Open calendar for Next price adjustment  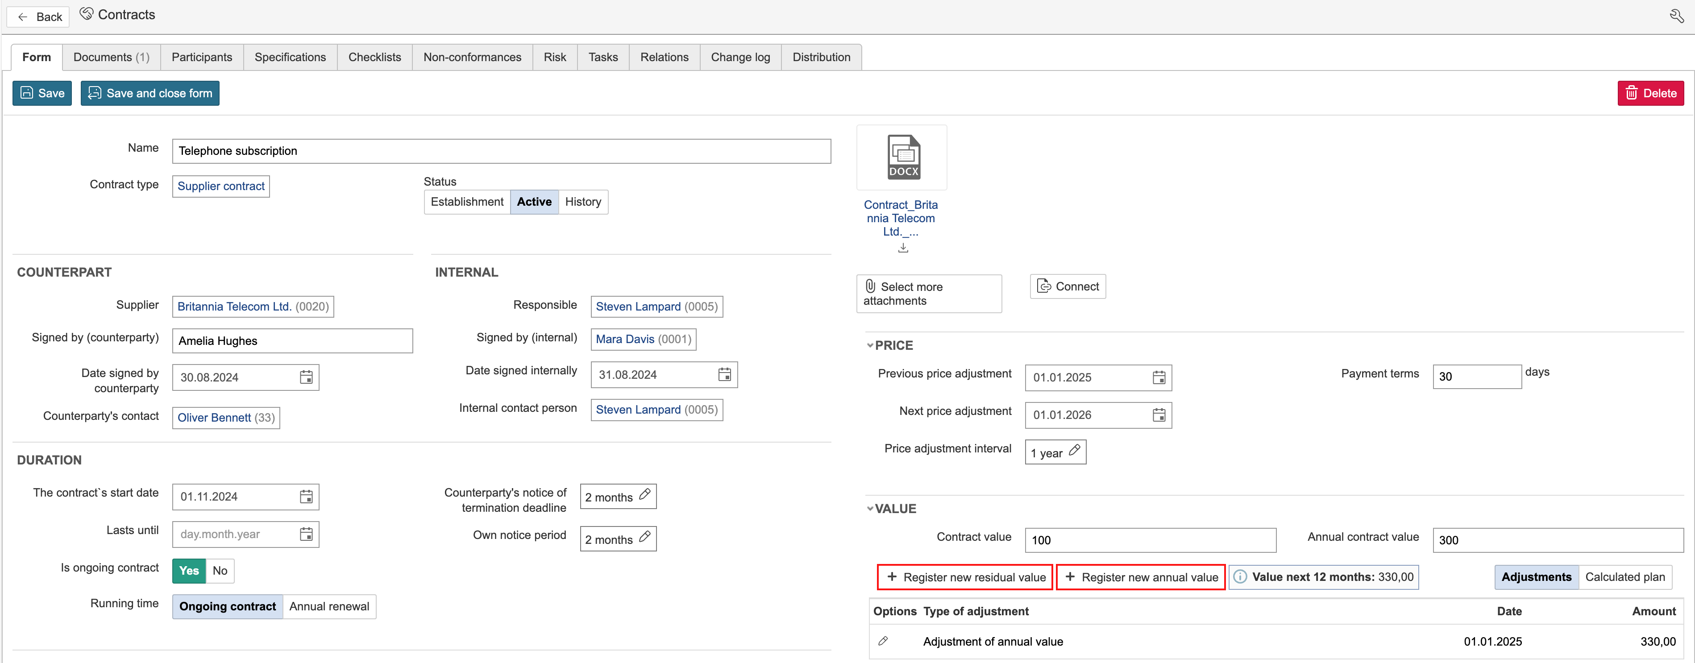[1159, 415]
